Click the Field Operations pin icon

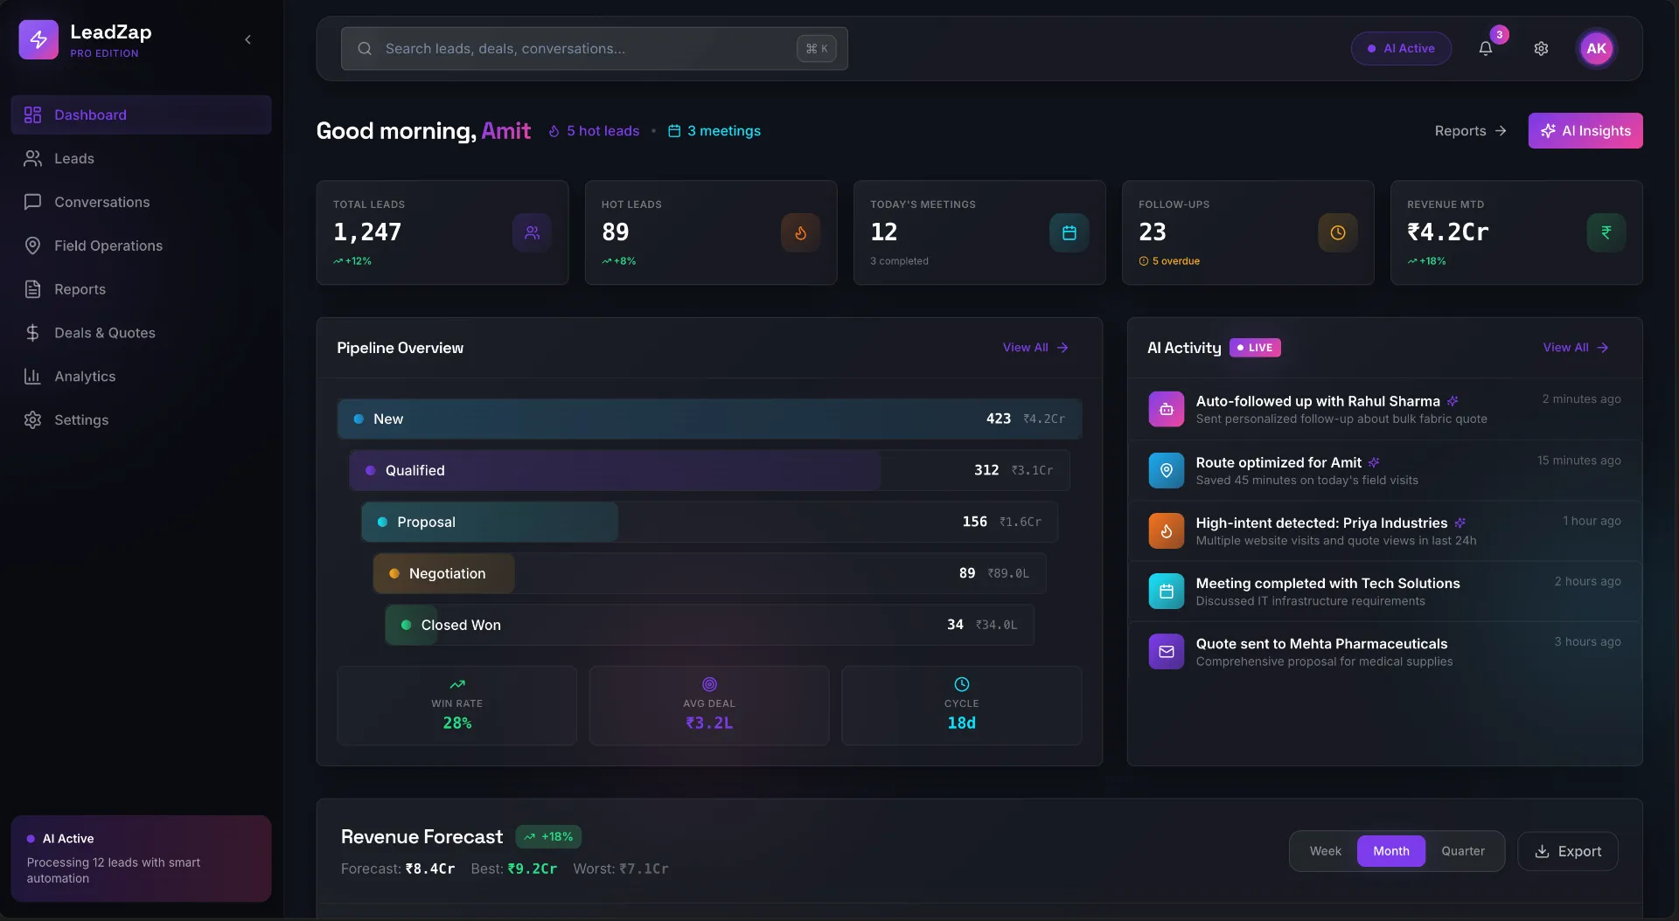point(32,246)
